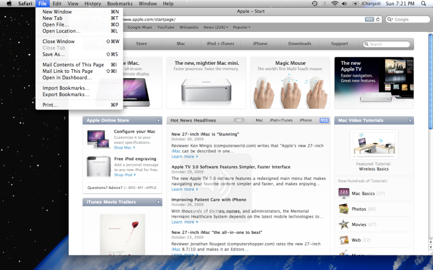The height and width of the screenshot is (270, 433).
Task: Select Open File… menu item
Action: (x=79, y=24)
